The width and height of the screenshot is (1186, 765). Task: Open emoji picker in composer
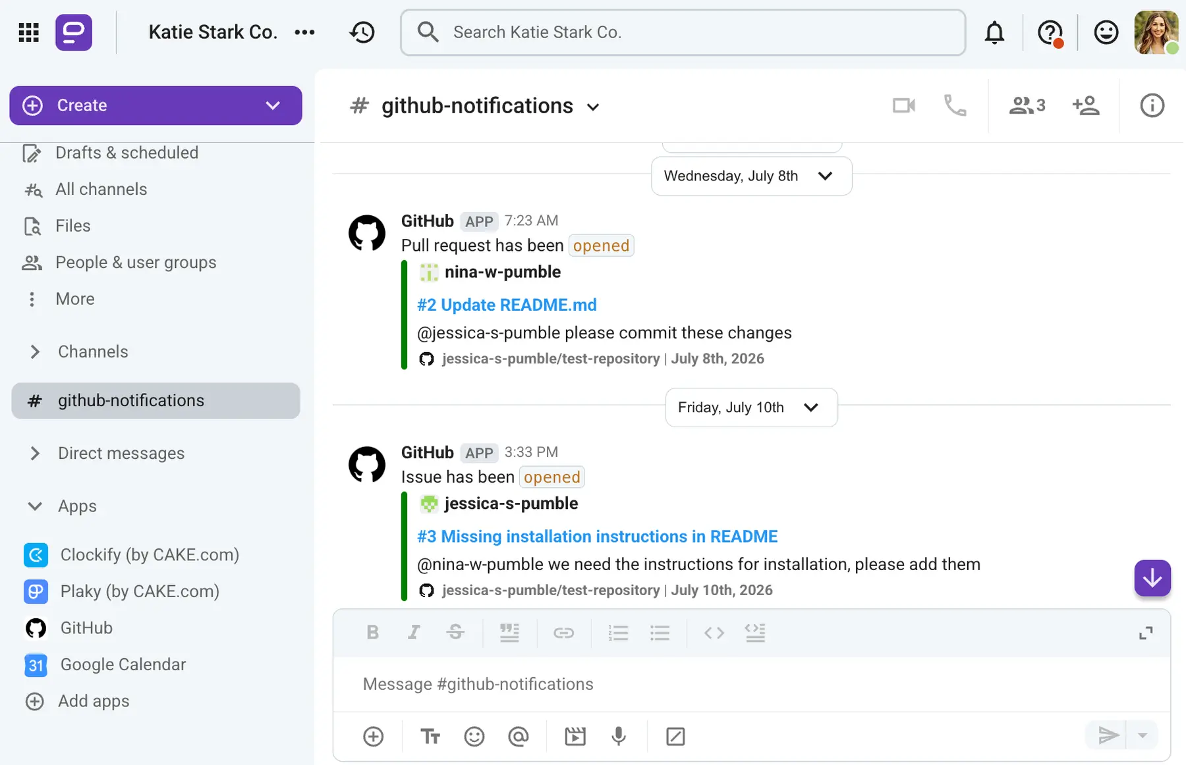pos(474,736)
